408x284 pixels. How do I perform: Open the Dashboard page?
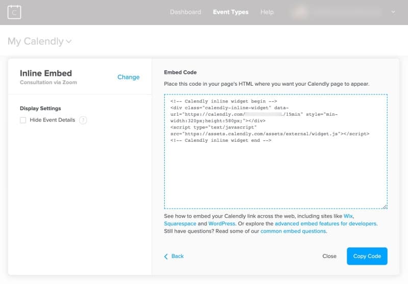[185, 12]
